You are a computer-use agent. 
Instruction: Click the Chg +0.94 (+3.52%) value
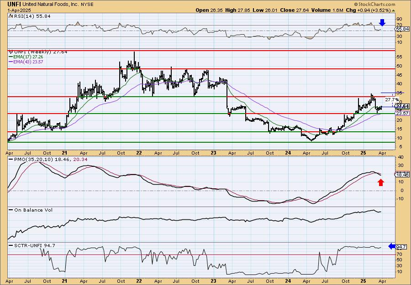tap(370, 10)
